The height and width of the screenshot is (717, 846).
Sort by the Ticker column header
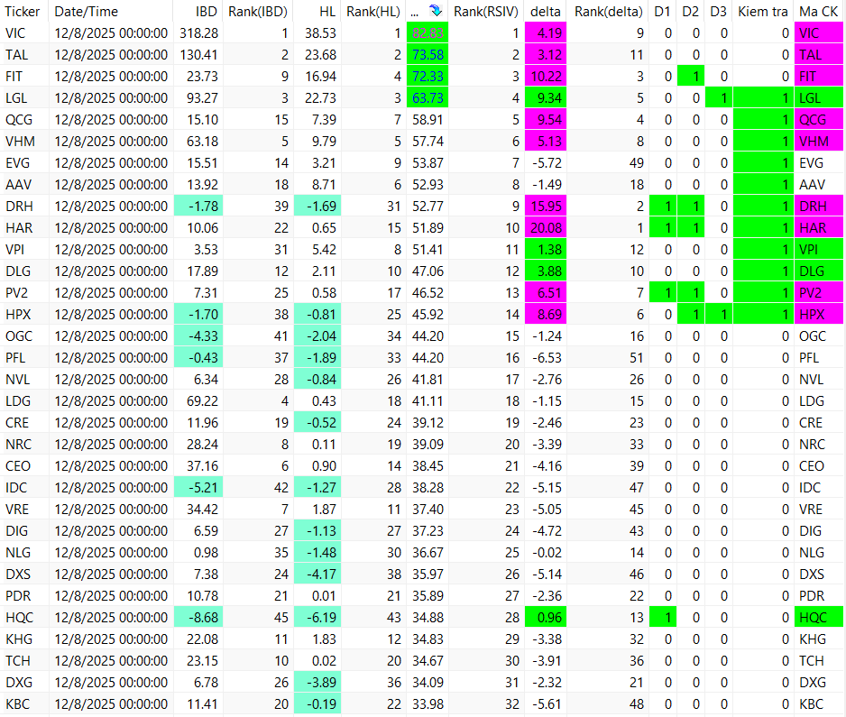point(23,12)
